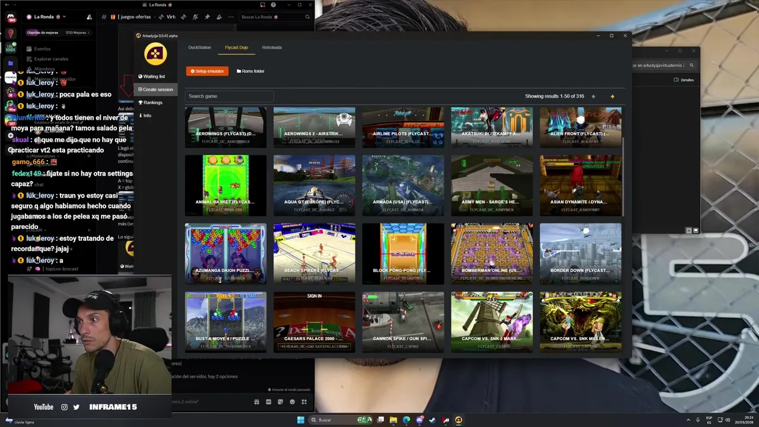Select the Bust-A-Move 4 game thumbnail
The image size is (759, 427).
225,321
